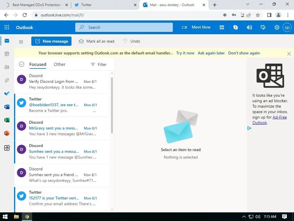The width and height of the screenshot is (294, 221).
Task: Select the Twitter avatar on 152177 verification email
Action: [22, 196]
